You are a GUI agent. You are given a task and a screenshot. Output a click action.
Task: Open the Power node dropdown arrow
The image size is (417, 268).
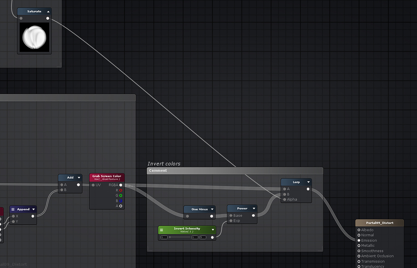[253, 208]
